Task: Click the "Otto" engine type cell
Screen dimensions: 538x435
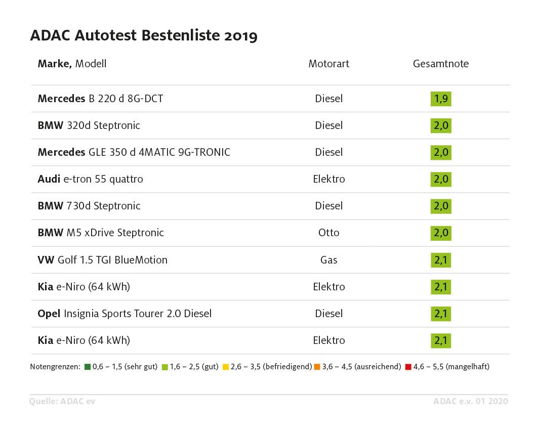Action: 329,233
